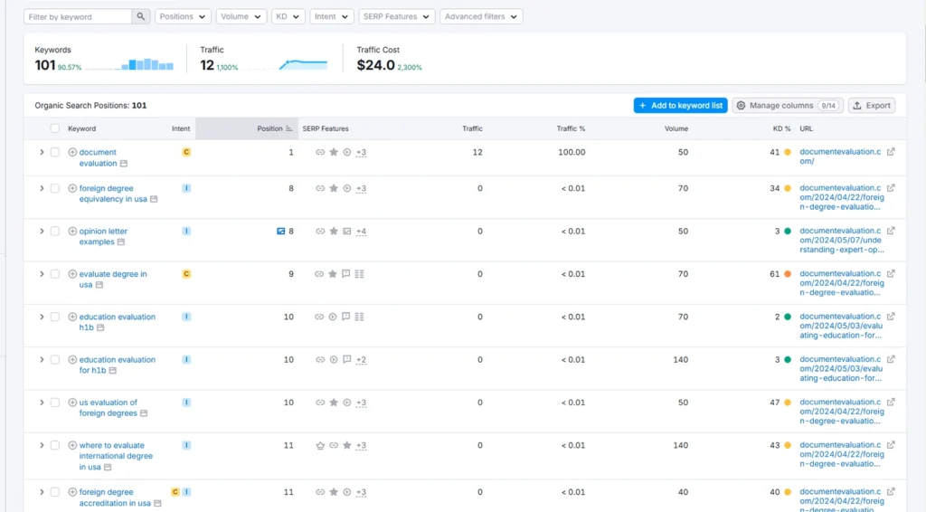The image size is (926, 512).
Task: Add document evaluation keyword via plus icon
Action: click(x=72, y=152)
